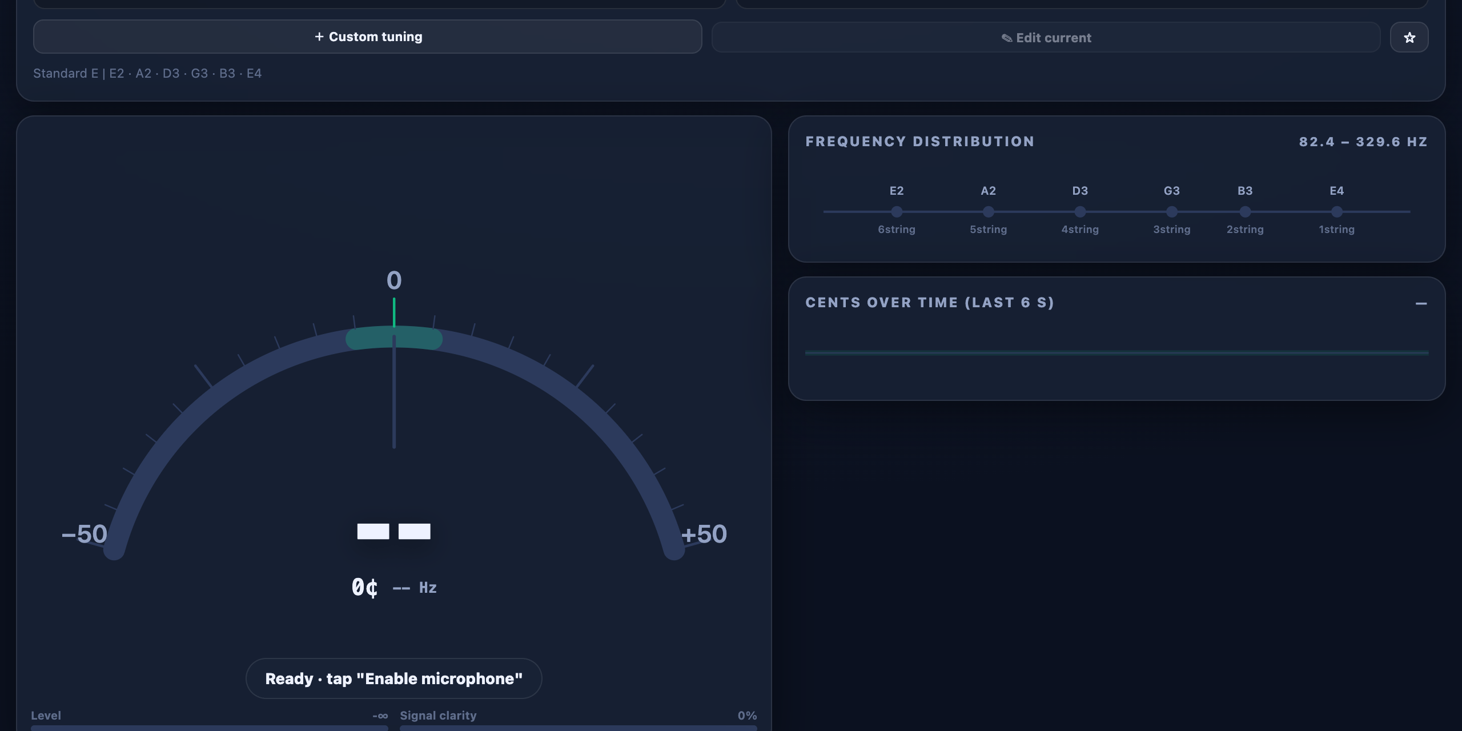Click the Custom tuning button
This screenshot has width=1462, height=731.
367,37
